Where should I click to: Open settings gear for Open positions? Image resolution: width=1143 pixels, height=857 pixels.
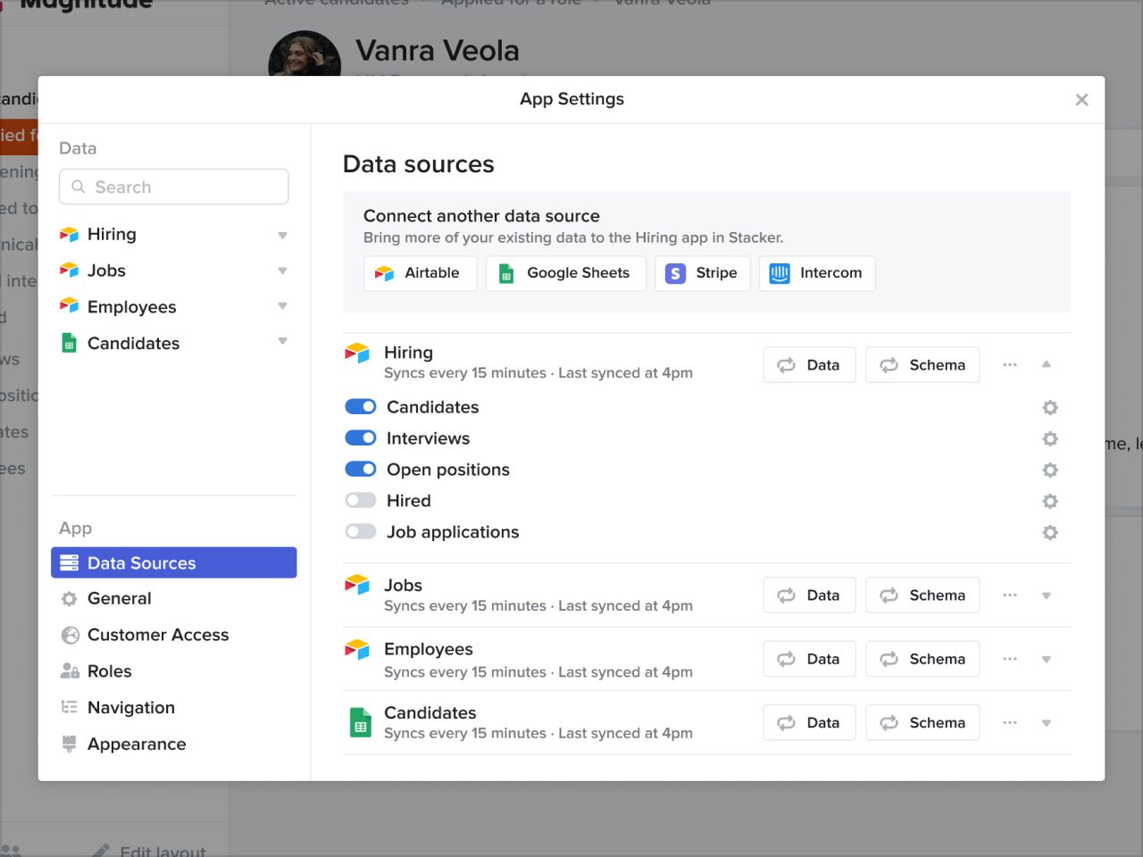pos(1050,470)
